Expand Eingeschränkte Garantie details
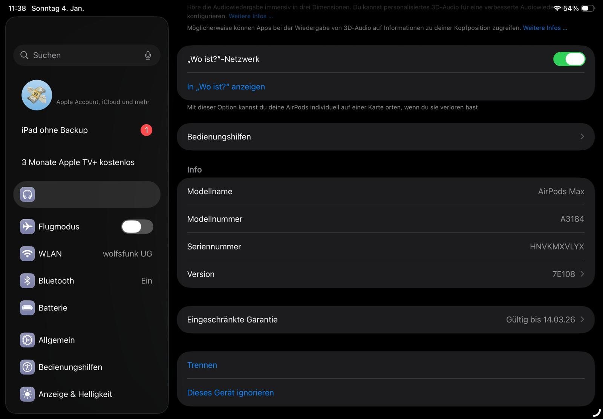Screen dimensions: 603x419 [582, 320]
